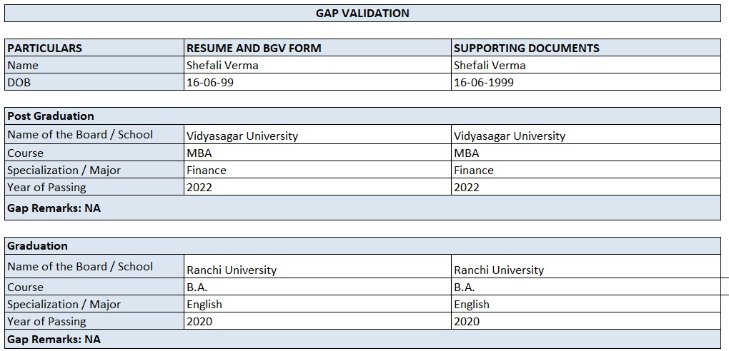Select Shefali Verma in the resume column
Viewport: 729px width, 351px height.
point(222,66)
